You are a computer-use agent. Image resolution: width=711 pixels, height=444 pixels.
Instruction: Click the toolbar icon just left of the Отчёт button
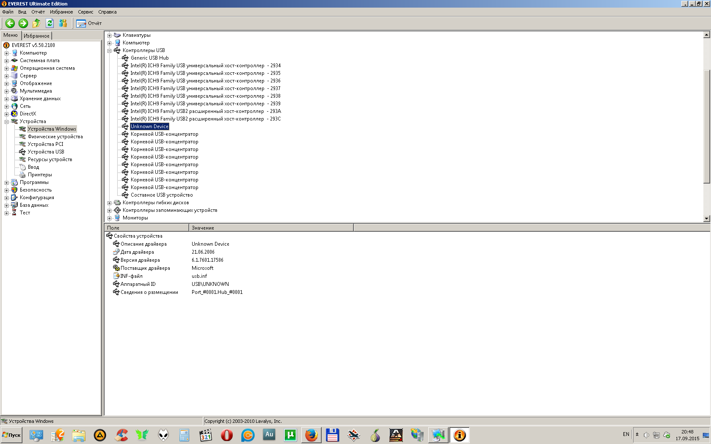point(63,23)
